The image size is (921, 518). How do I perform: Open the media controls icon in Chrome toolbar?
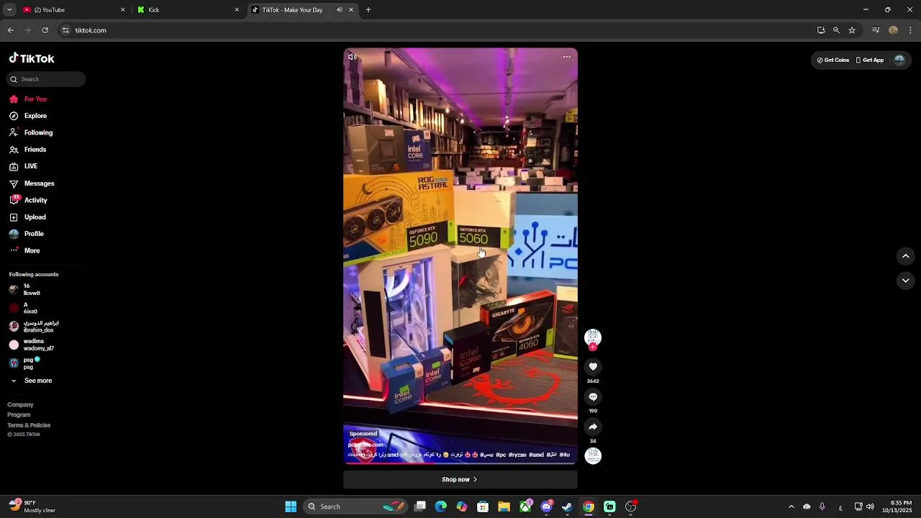click(x=876, y=30)
